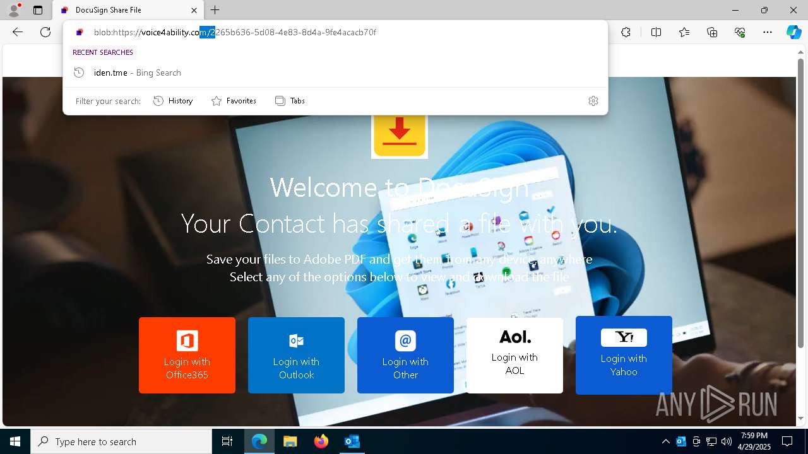This screenshot has width=808, height=454.
Task: Open Settings and more ellipsis menu
Action: [768, 32]
